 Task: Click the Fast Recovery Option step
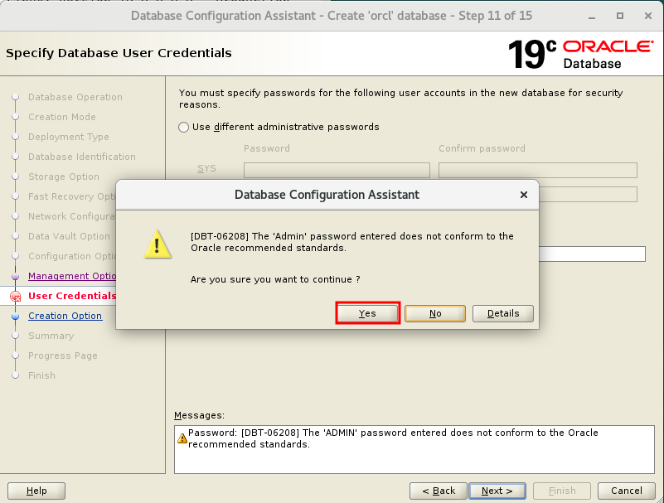click(72, 196)
